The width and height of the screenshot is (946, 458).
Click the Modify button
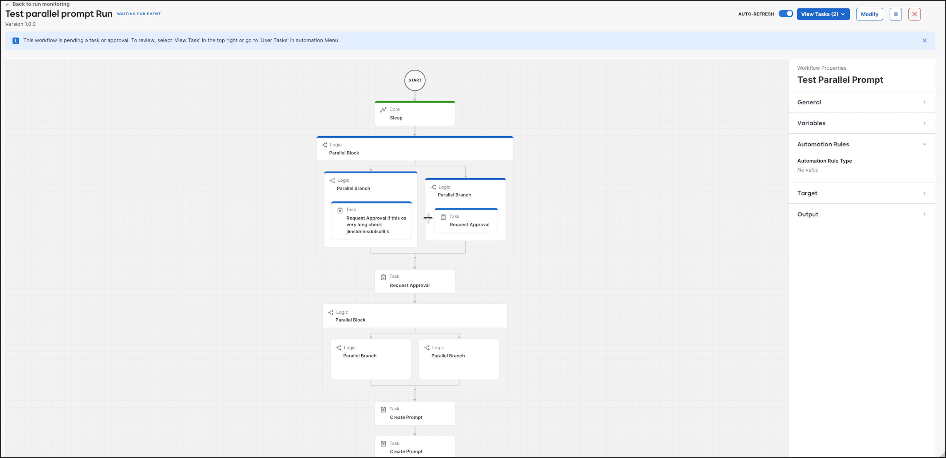[869, 14]
